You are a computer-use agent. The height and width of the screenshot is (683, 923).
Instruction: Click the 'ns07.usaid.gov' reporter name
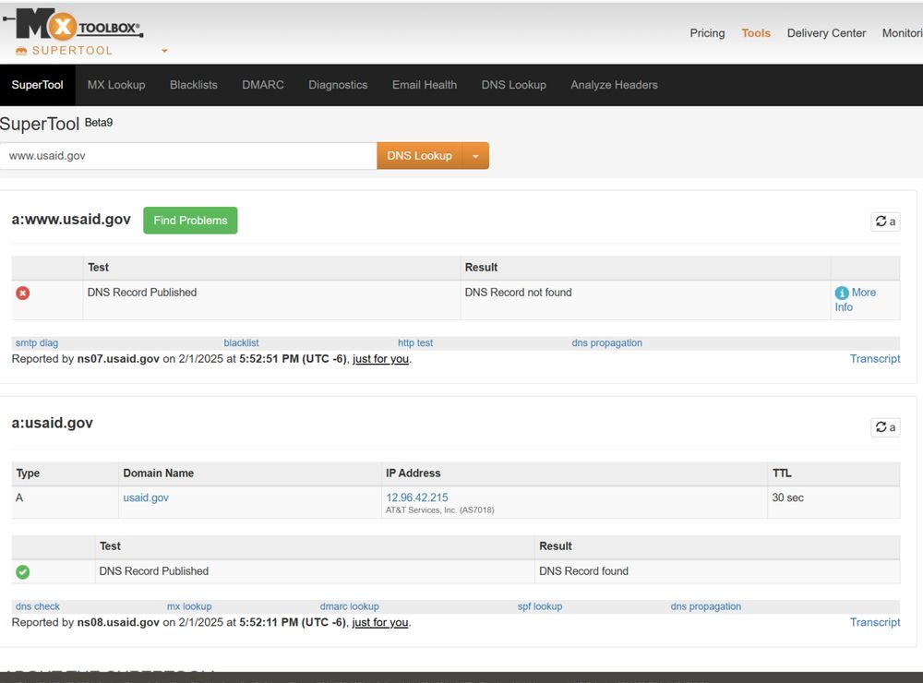click(x=118, y=358)
